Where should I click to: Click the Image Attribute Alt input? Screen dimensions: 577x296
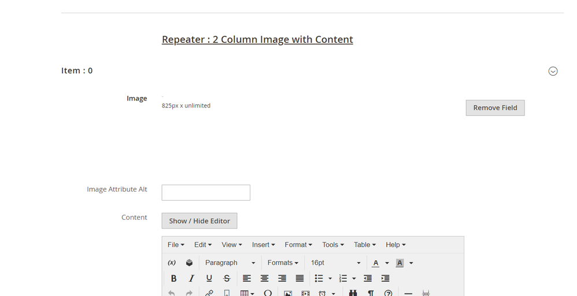point(206,193)
